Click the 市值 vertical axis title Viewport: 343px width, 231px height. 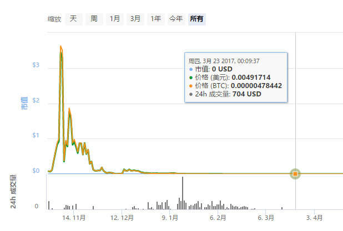[x=24, y=102]
